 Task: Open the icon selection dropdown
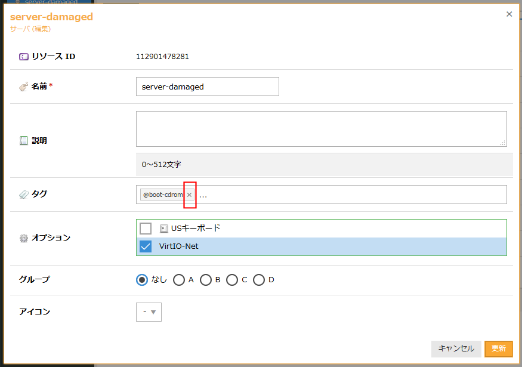(149, 312)
